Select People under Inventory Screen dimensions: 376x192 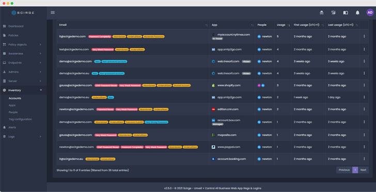[13, 112]
